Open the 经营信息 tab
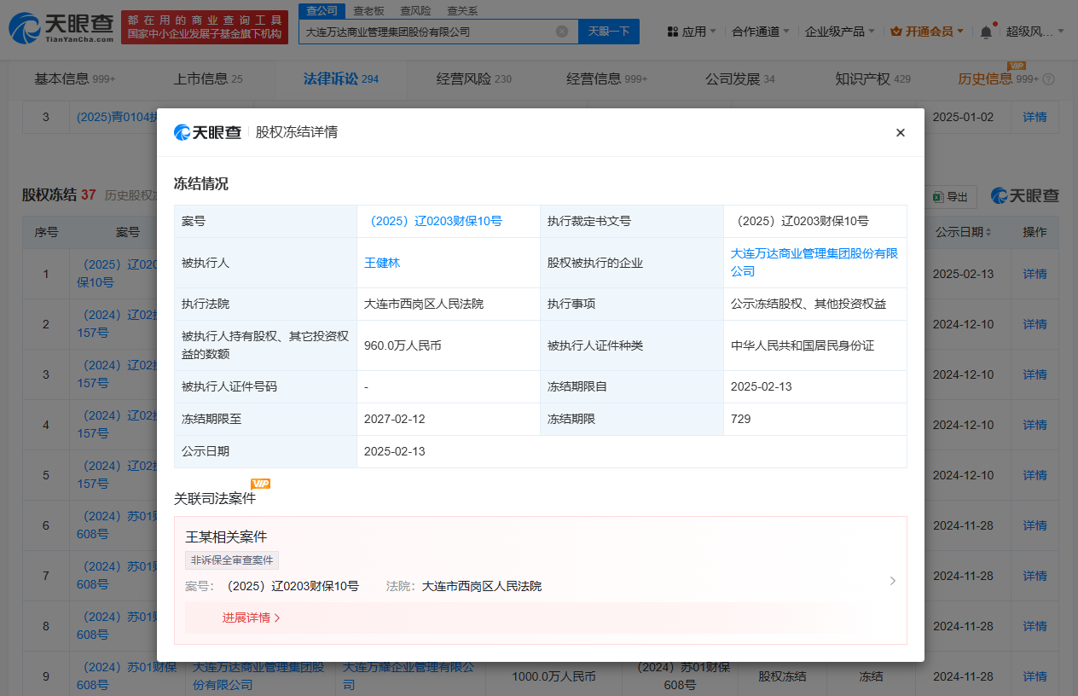The image size is (1078, 696). 607,79
